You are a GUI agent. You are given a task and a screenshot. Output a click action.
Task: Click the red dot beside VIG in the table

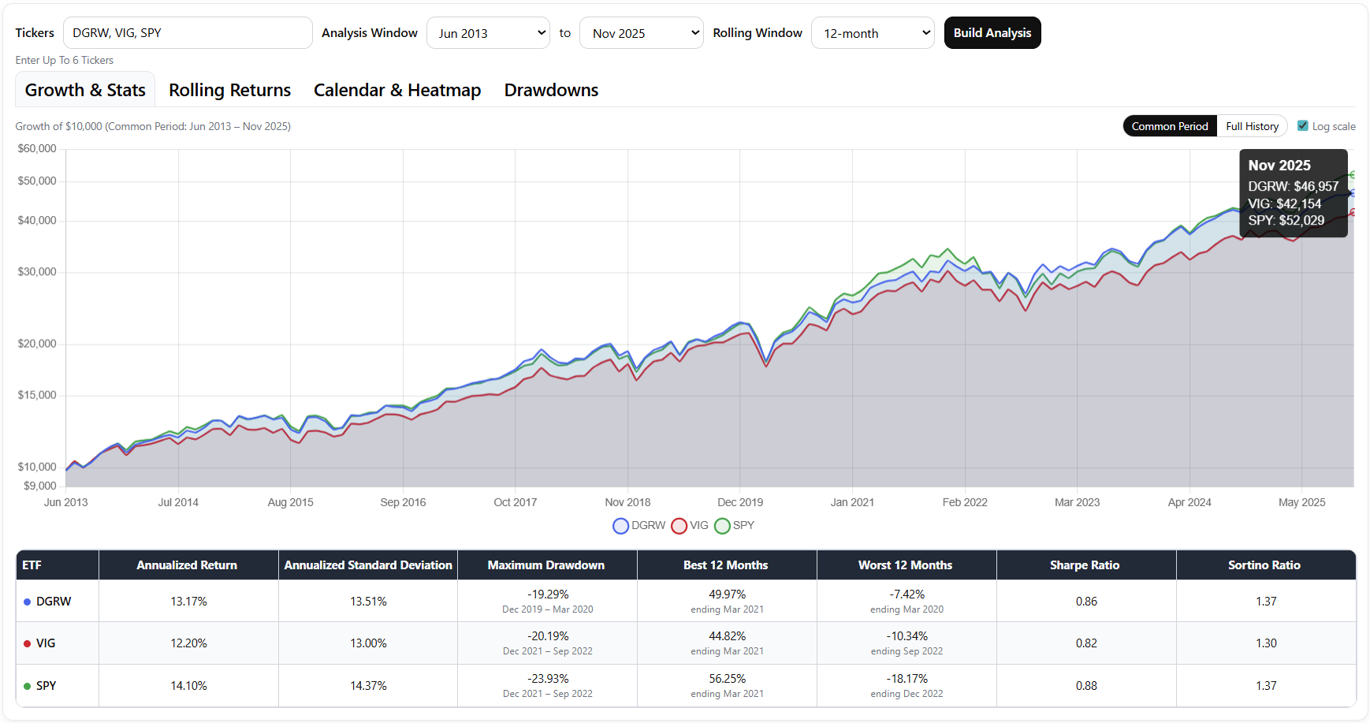pos(26,643)
